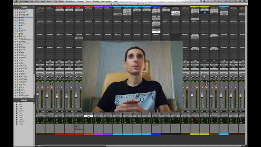Click the comments field of AL_DRUMS strip
This screenshot has width=261, height=147.
pos(79,128)
